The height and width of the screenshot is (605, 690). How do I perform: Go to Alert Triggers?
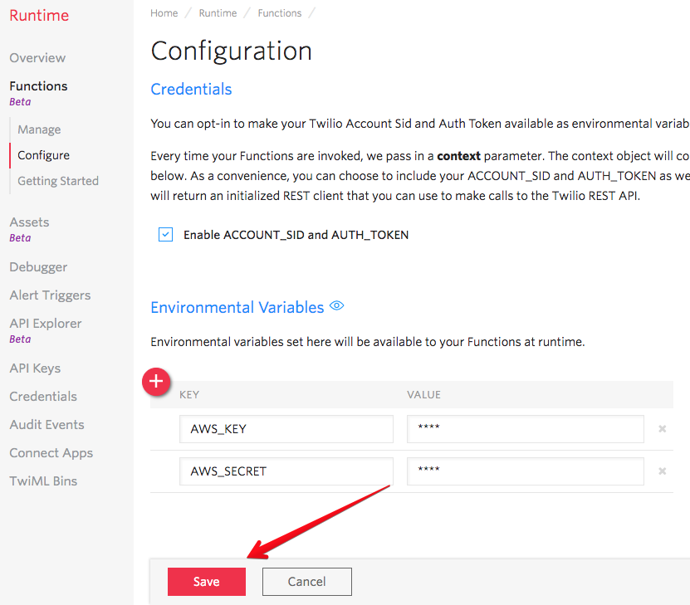click(x=50, y=295)
